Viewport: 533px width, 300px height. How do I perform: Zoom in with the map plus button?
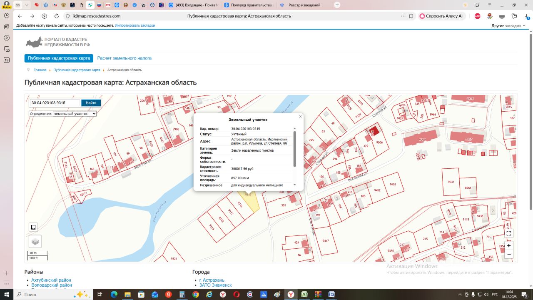tap(508, 245)
